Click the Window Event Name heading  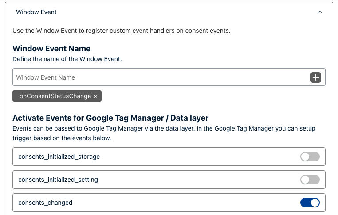tap(51, 49)
